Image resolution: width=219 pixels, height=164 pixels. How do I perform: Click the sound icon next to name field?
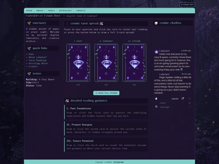coord(189,103)
